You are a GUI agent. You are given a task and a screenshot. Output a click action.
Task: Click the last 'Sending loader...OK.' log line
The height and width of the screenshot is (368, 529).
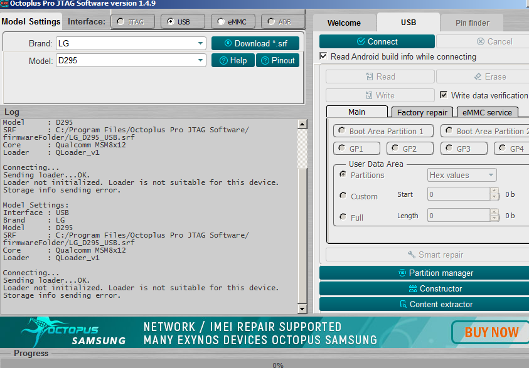tap(46, 280)
